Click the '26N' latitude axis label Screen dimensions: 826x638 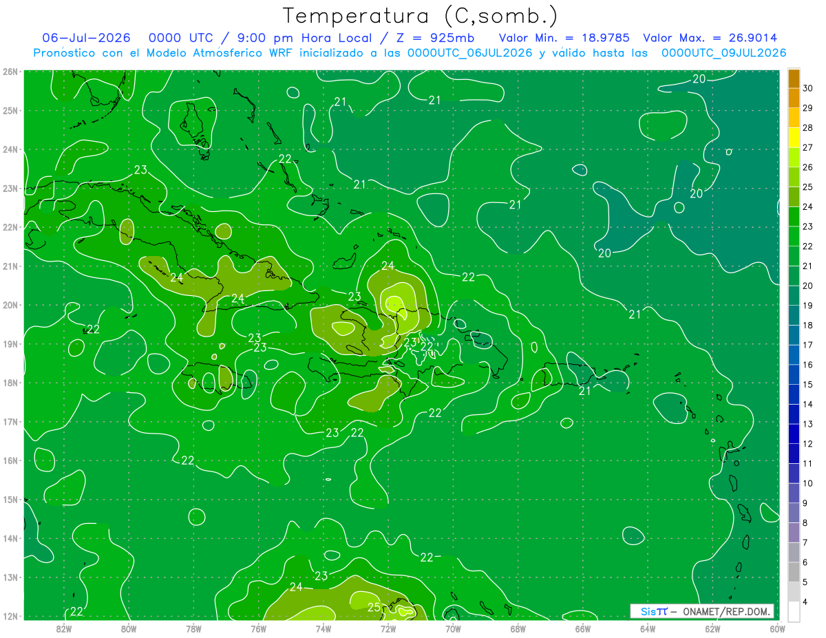(10, 72)
